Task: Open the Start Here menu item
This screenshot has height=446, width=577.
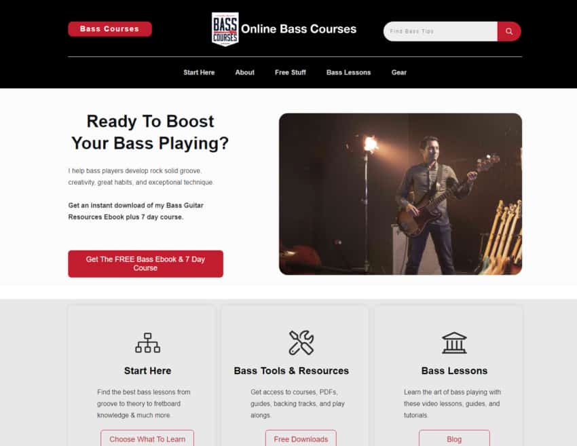Action: pyautogui.click(x=199, y=73)
